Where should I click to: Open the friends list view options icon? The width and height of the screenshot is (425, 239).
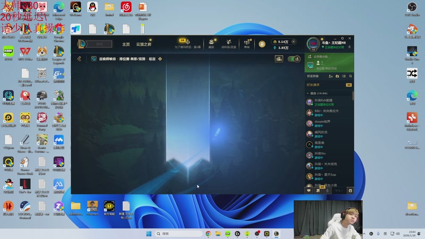344,76
